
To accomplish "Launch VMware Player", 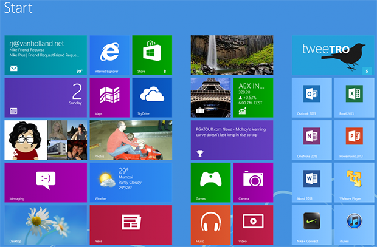I will click(x=354, y=183).
